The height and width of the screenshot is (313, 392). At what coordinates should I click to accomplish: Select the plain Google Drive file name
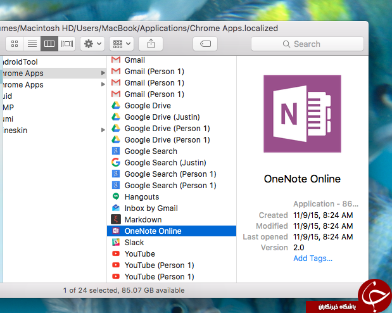148,106
